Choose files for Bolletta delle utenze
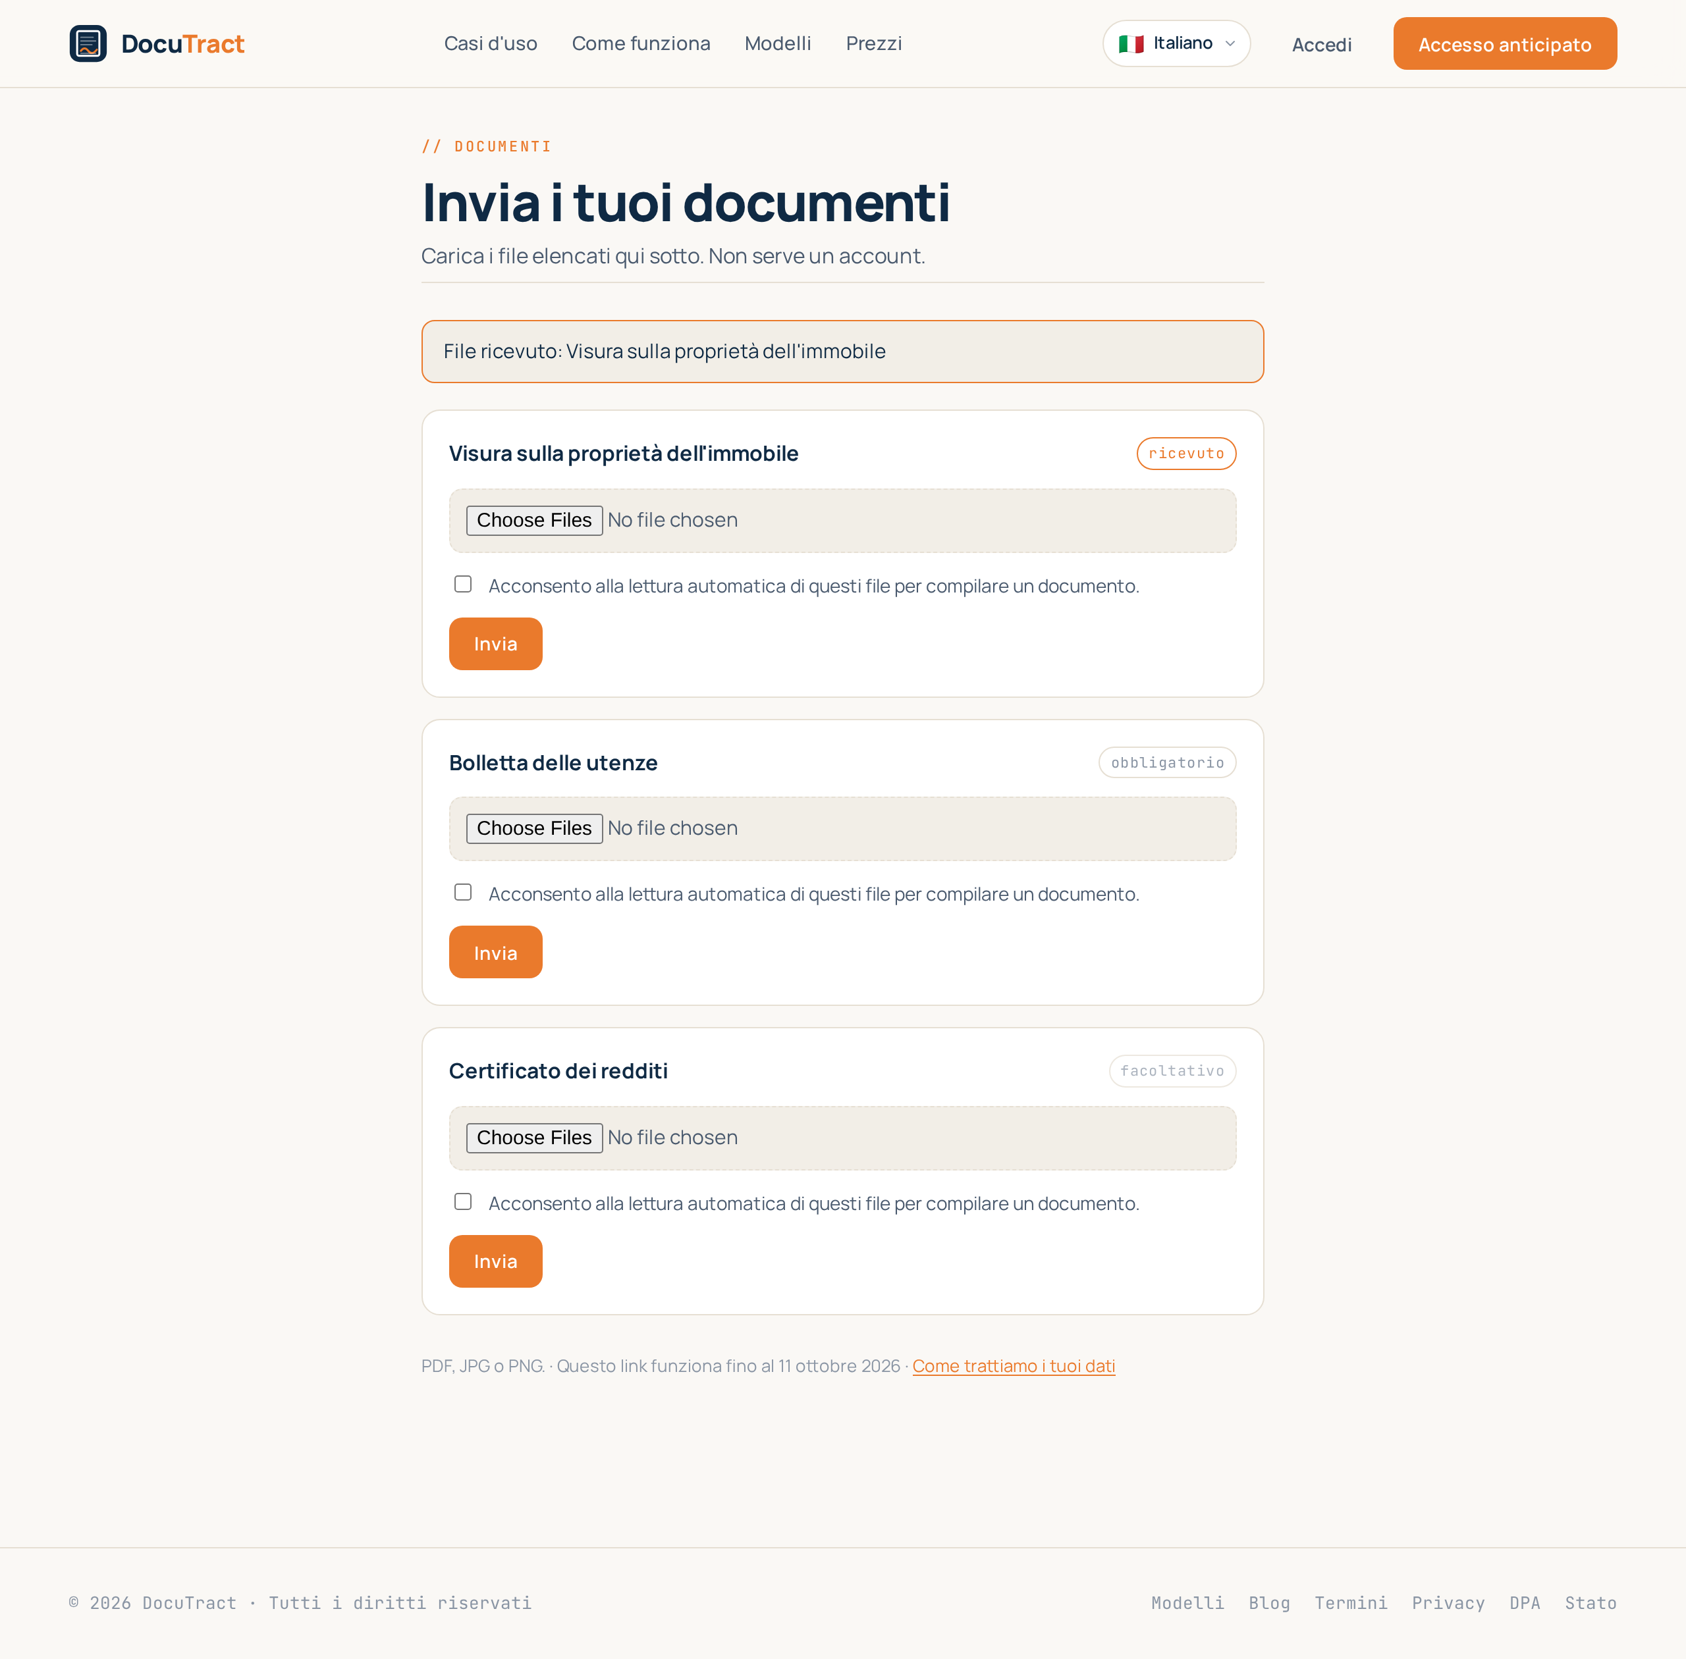Screen dimensions: 1686x1659 click(x=534, y=829)
